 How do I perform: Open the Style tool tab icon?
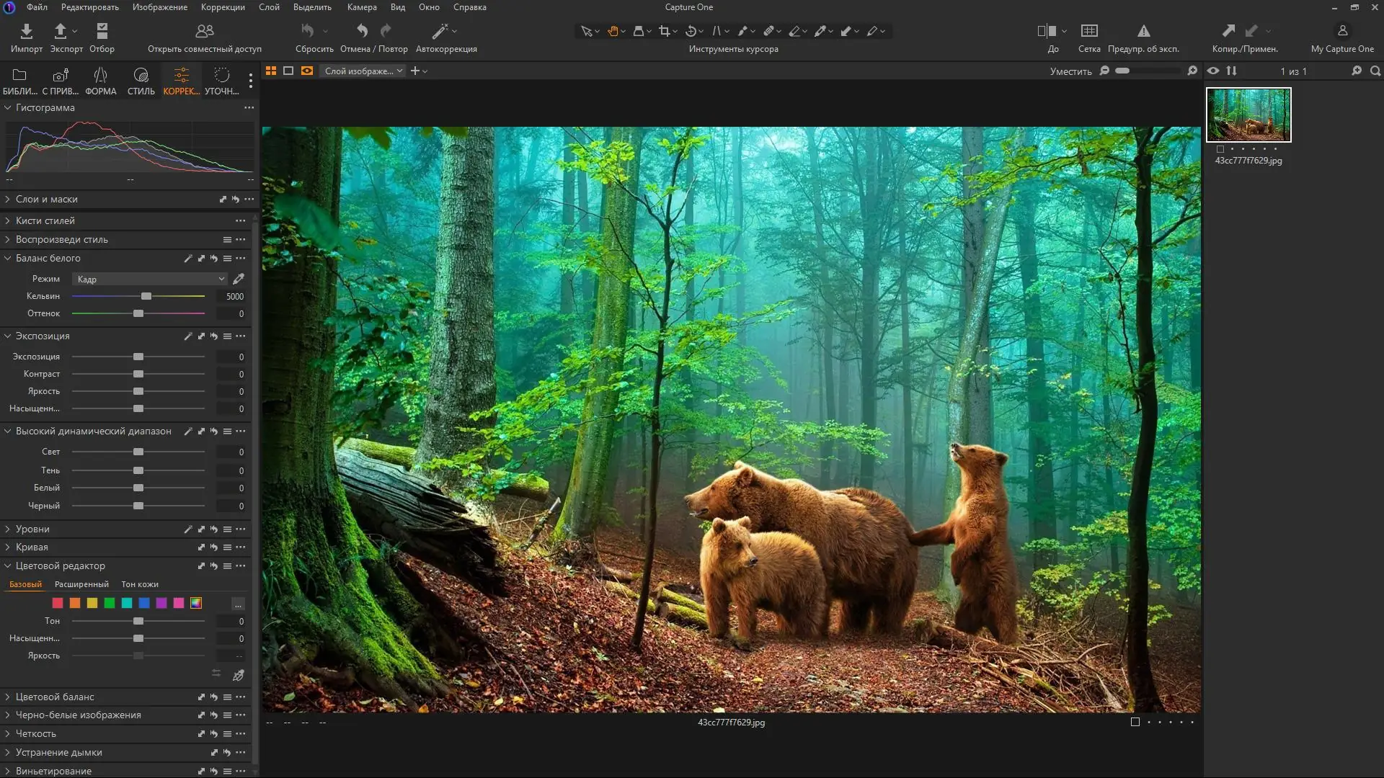[141, 75]
